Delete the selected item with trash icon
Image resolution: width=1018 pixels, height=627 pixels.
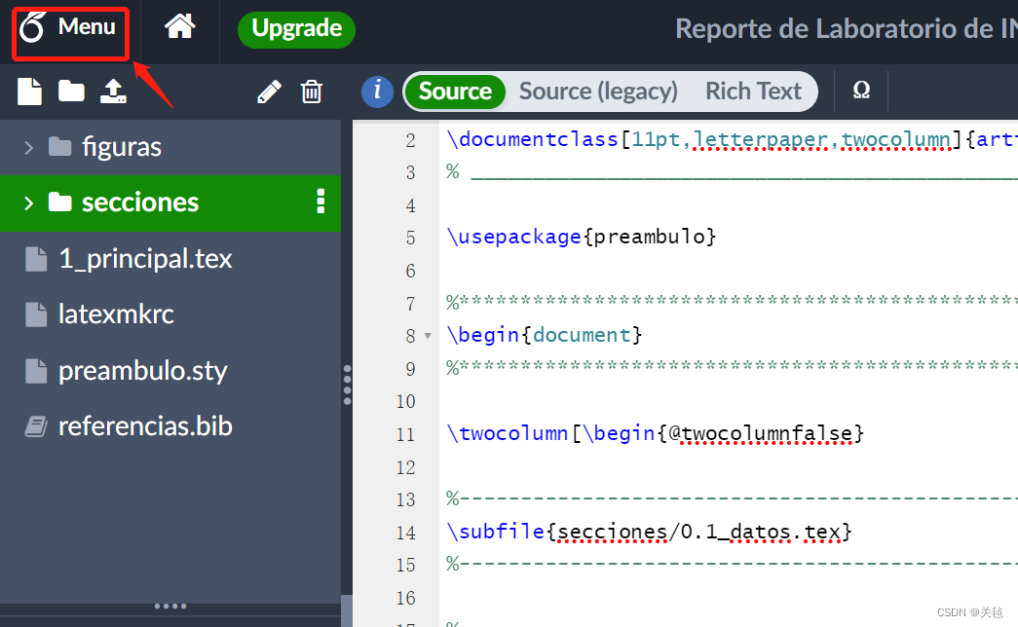[312, 92]
